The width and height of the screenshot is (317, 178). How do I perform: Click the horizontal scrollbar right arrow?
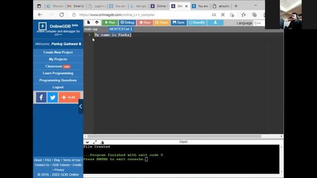tap(281, 136)
